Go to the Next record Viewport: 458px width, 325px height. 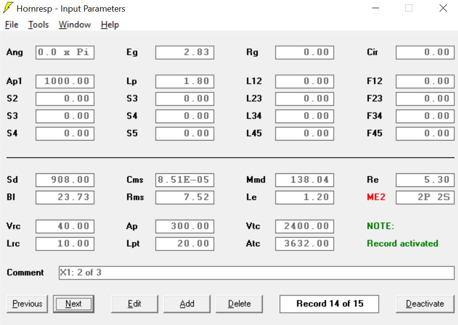74,304
